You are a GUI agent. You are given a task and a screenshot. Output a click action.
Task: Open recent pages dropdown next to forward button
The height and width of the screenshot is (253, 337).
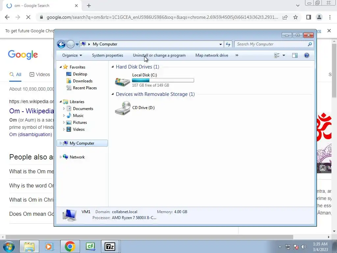click(77, 44)
